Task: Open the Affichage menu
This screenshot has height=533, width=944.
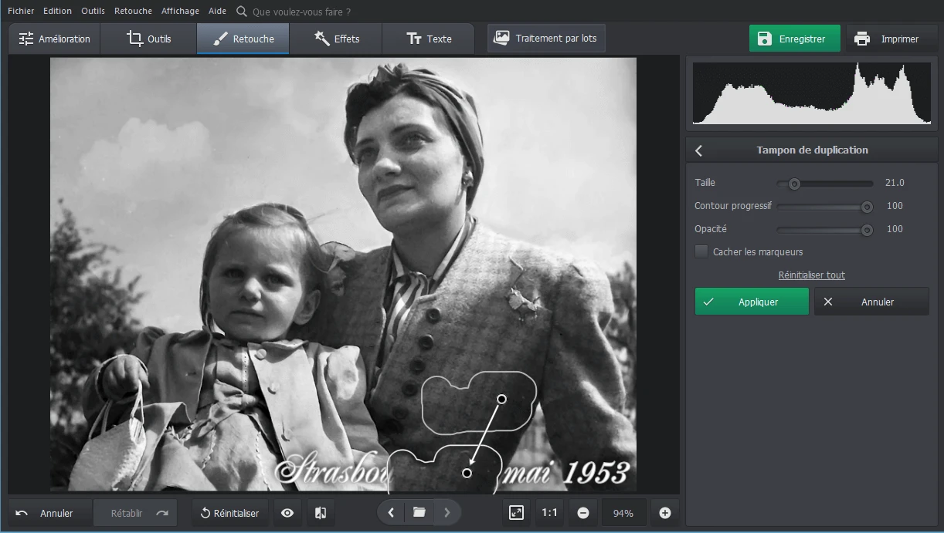Action: click(180, 12)
